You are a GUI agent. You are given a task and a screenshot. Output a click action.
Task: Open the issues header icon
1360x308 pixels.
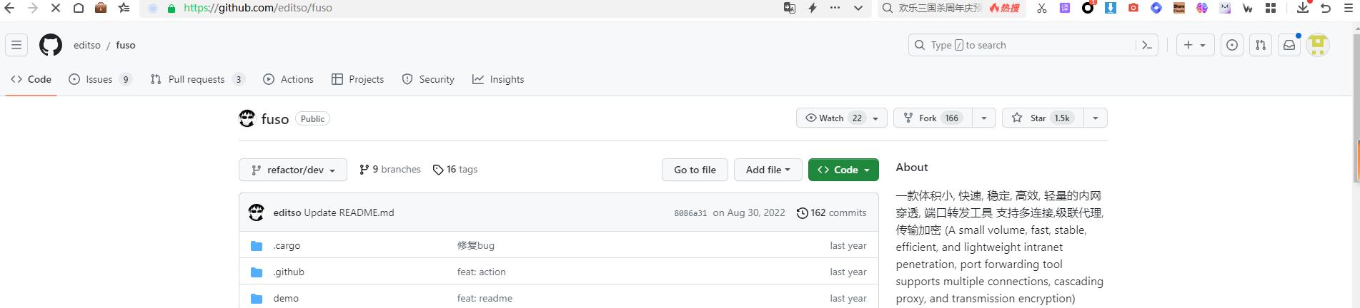(x=1232, y=45)
